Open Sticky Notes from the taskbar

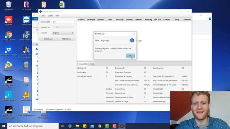point(85,126)
